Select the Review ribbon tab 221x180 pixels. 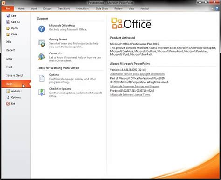(118, 9)
